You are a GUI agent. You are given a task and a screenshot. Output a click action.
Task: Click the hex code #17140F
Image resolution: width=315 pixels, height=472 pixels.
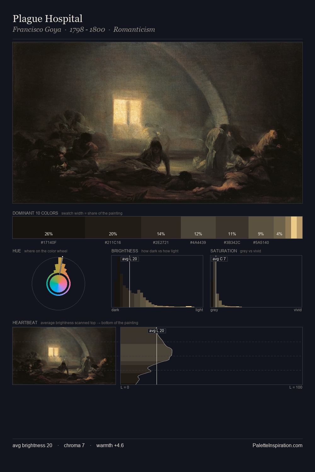click(x=49, y=243)
